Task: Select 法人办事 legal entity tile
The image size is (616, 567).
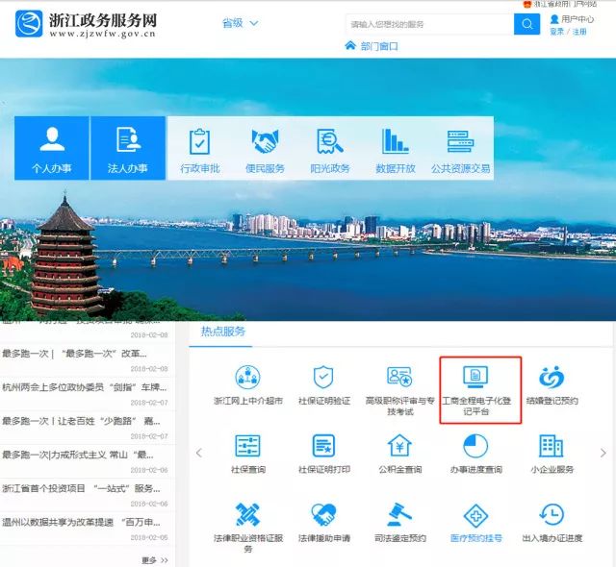Action: [x=128, y=148]
